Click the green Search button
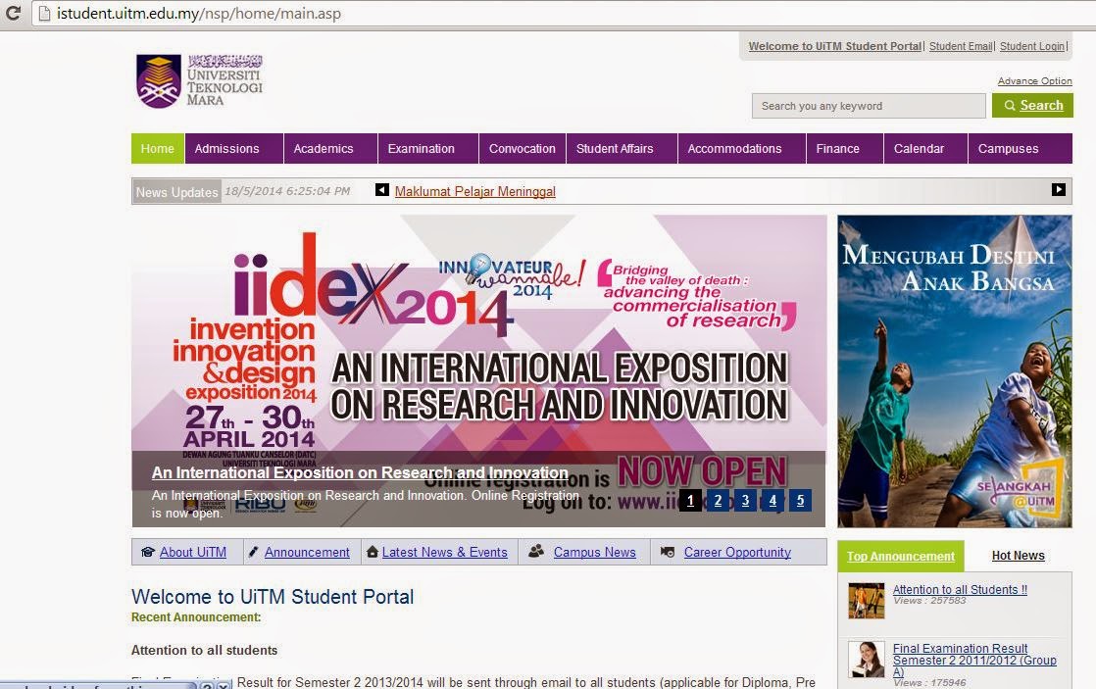 coord(1032,106)
